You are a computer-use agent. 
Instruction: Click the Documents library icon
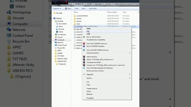coord(57,24)
